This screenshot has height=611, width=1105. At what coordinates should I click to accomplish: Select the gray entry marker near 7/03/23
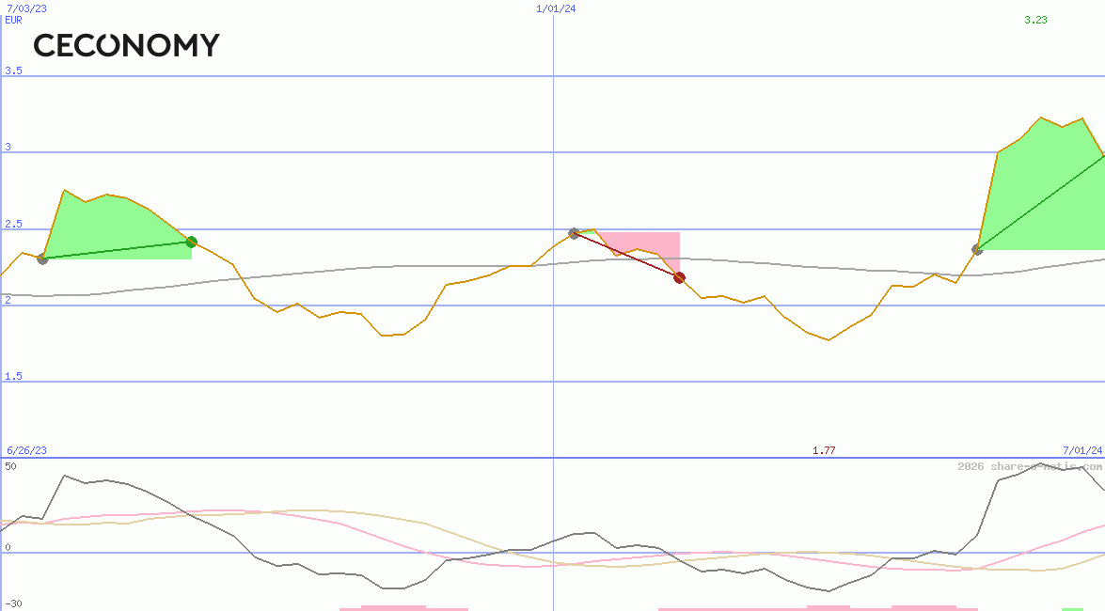42,258
